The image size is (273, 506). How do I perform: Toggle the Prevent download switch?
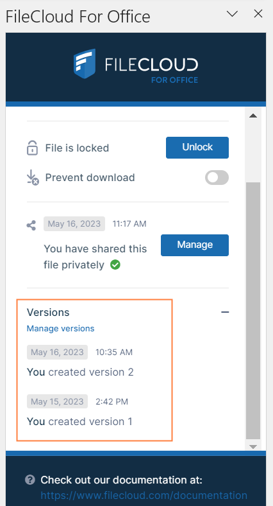pyautogui.click(x=217, y=177)
